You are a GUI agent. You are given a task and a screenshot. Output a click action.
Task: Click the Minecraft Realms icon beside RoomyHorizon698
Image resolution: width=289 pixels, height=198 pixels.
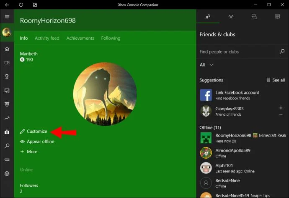(255, 135)
